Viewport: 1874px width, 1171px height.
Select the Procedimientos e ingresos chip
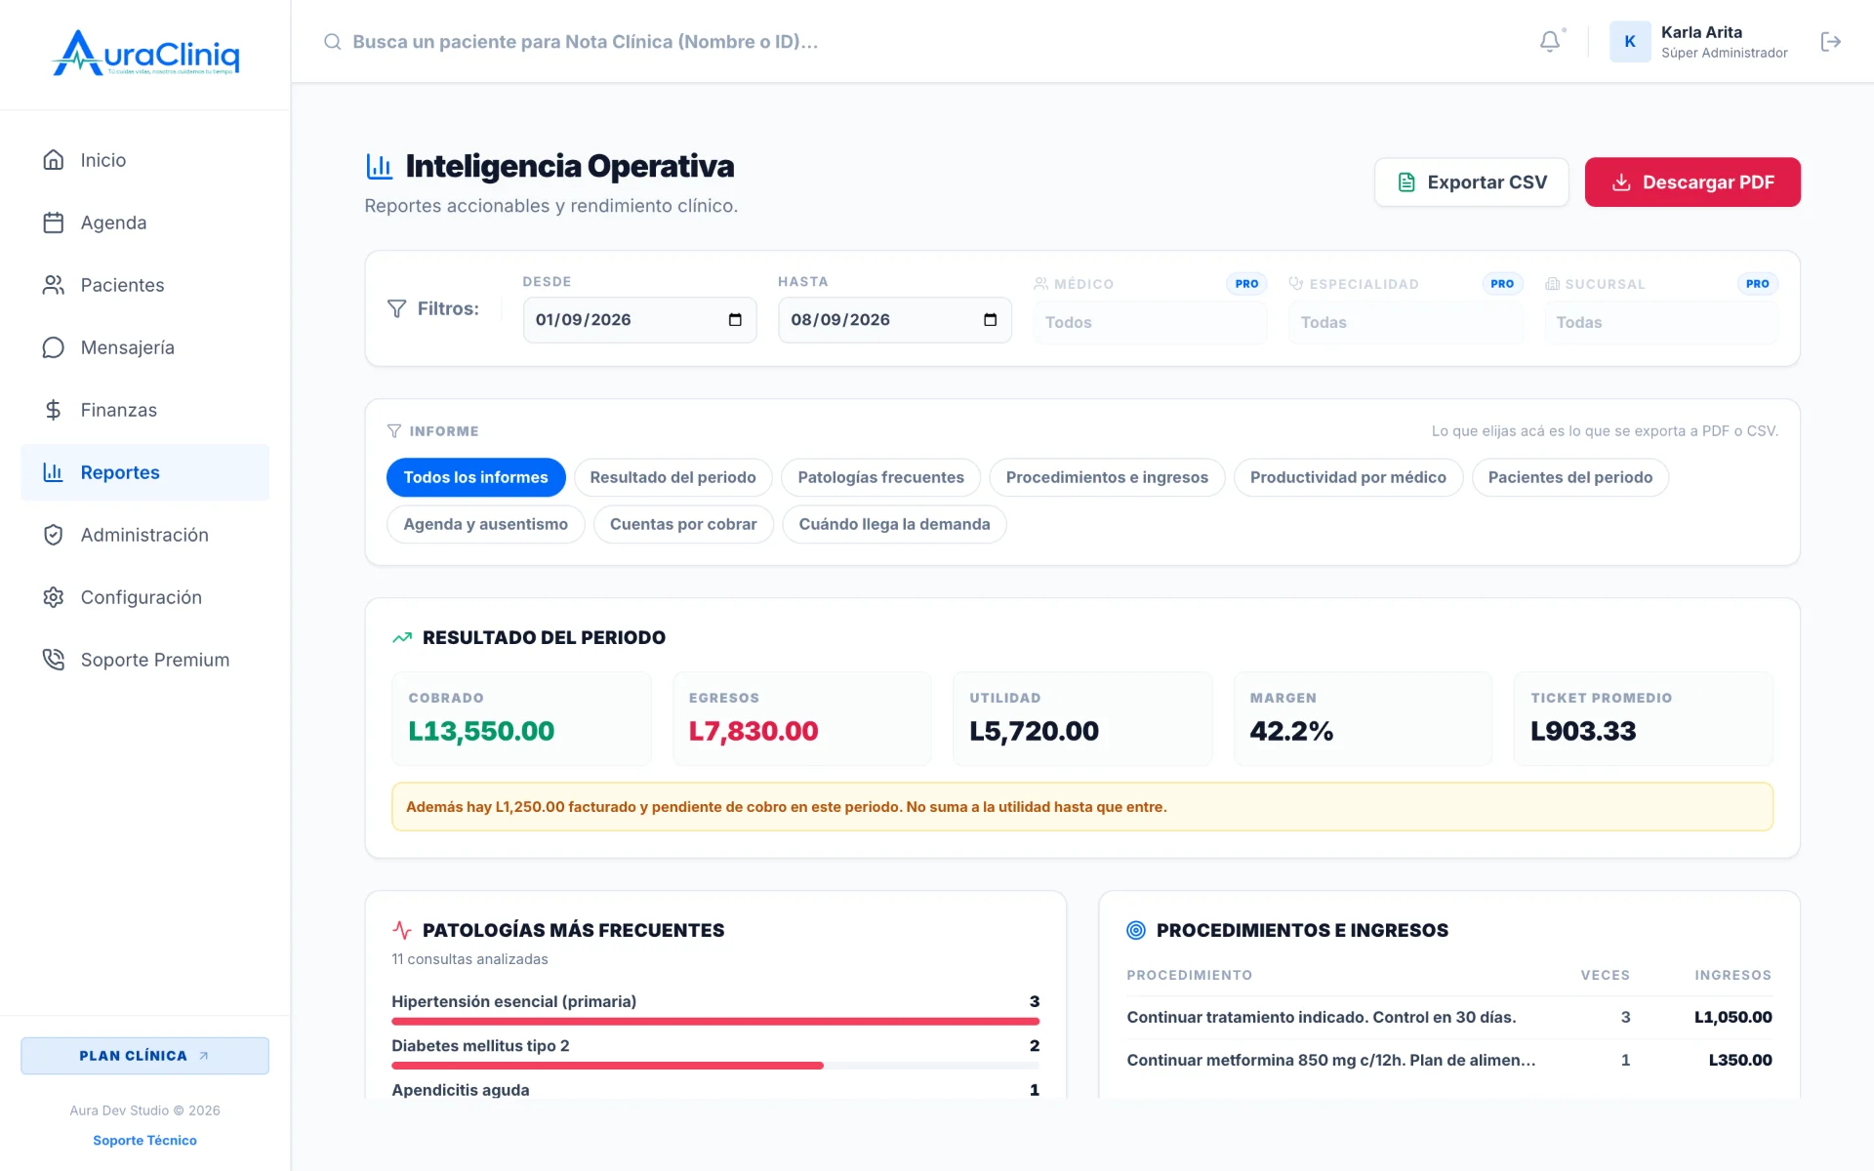coord(1107,477)
